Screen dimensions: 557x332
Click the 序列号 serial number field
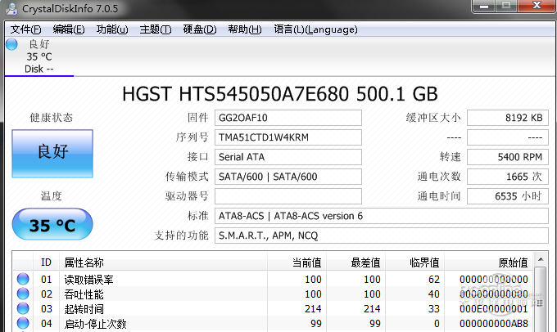click(288, 137)
